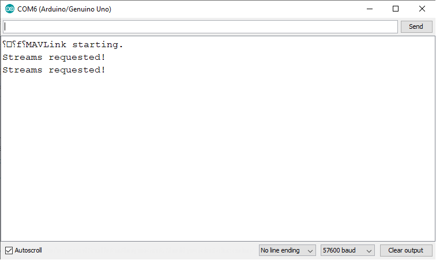This screenshot has height=260, width=436.
Task: Click the Clear output button
Action: [x=406, y=250]
